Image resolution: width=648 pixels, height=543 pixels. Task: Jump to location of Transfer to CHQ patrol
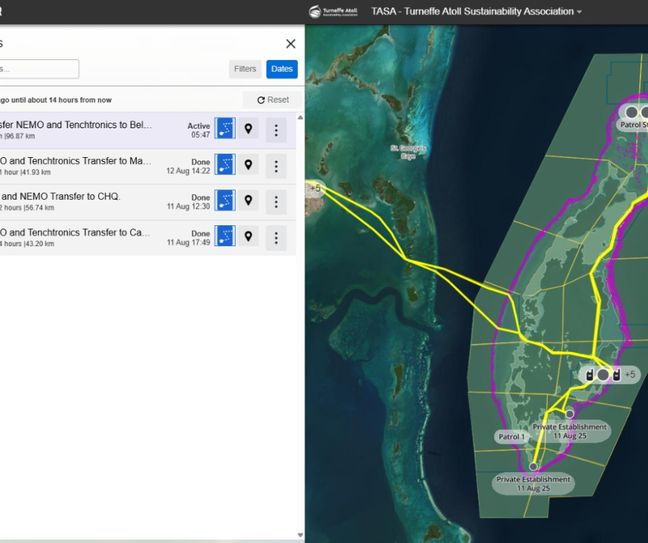[248, 201]
